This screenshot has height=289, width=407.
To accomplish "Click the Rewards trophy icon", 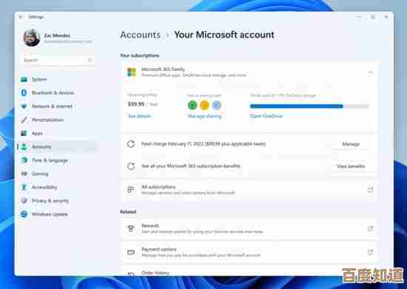I will coord(131,228).
